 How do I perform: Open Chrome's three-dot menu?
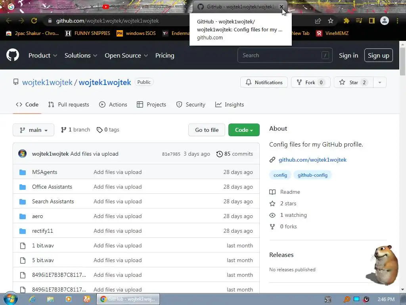[x=397, y=21]
